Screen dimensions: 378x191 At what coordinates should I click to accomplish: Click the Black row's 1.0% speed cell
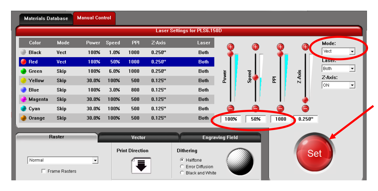pos(114,52)
